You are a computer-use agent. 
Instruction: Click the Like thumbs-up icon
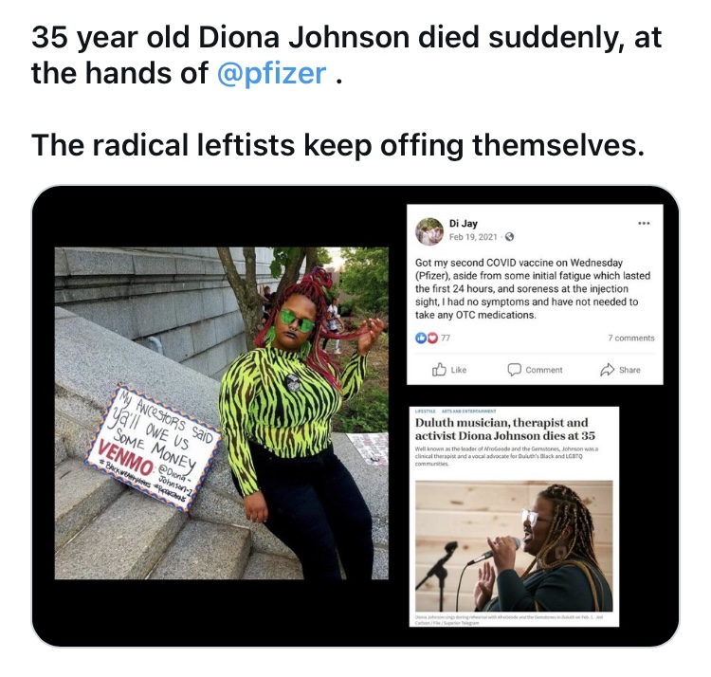coord(439,370)
